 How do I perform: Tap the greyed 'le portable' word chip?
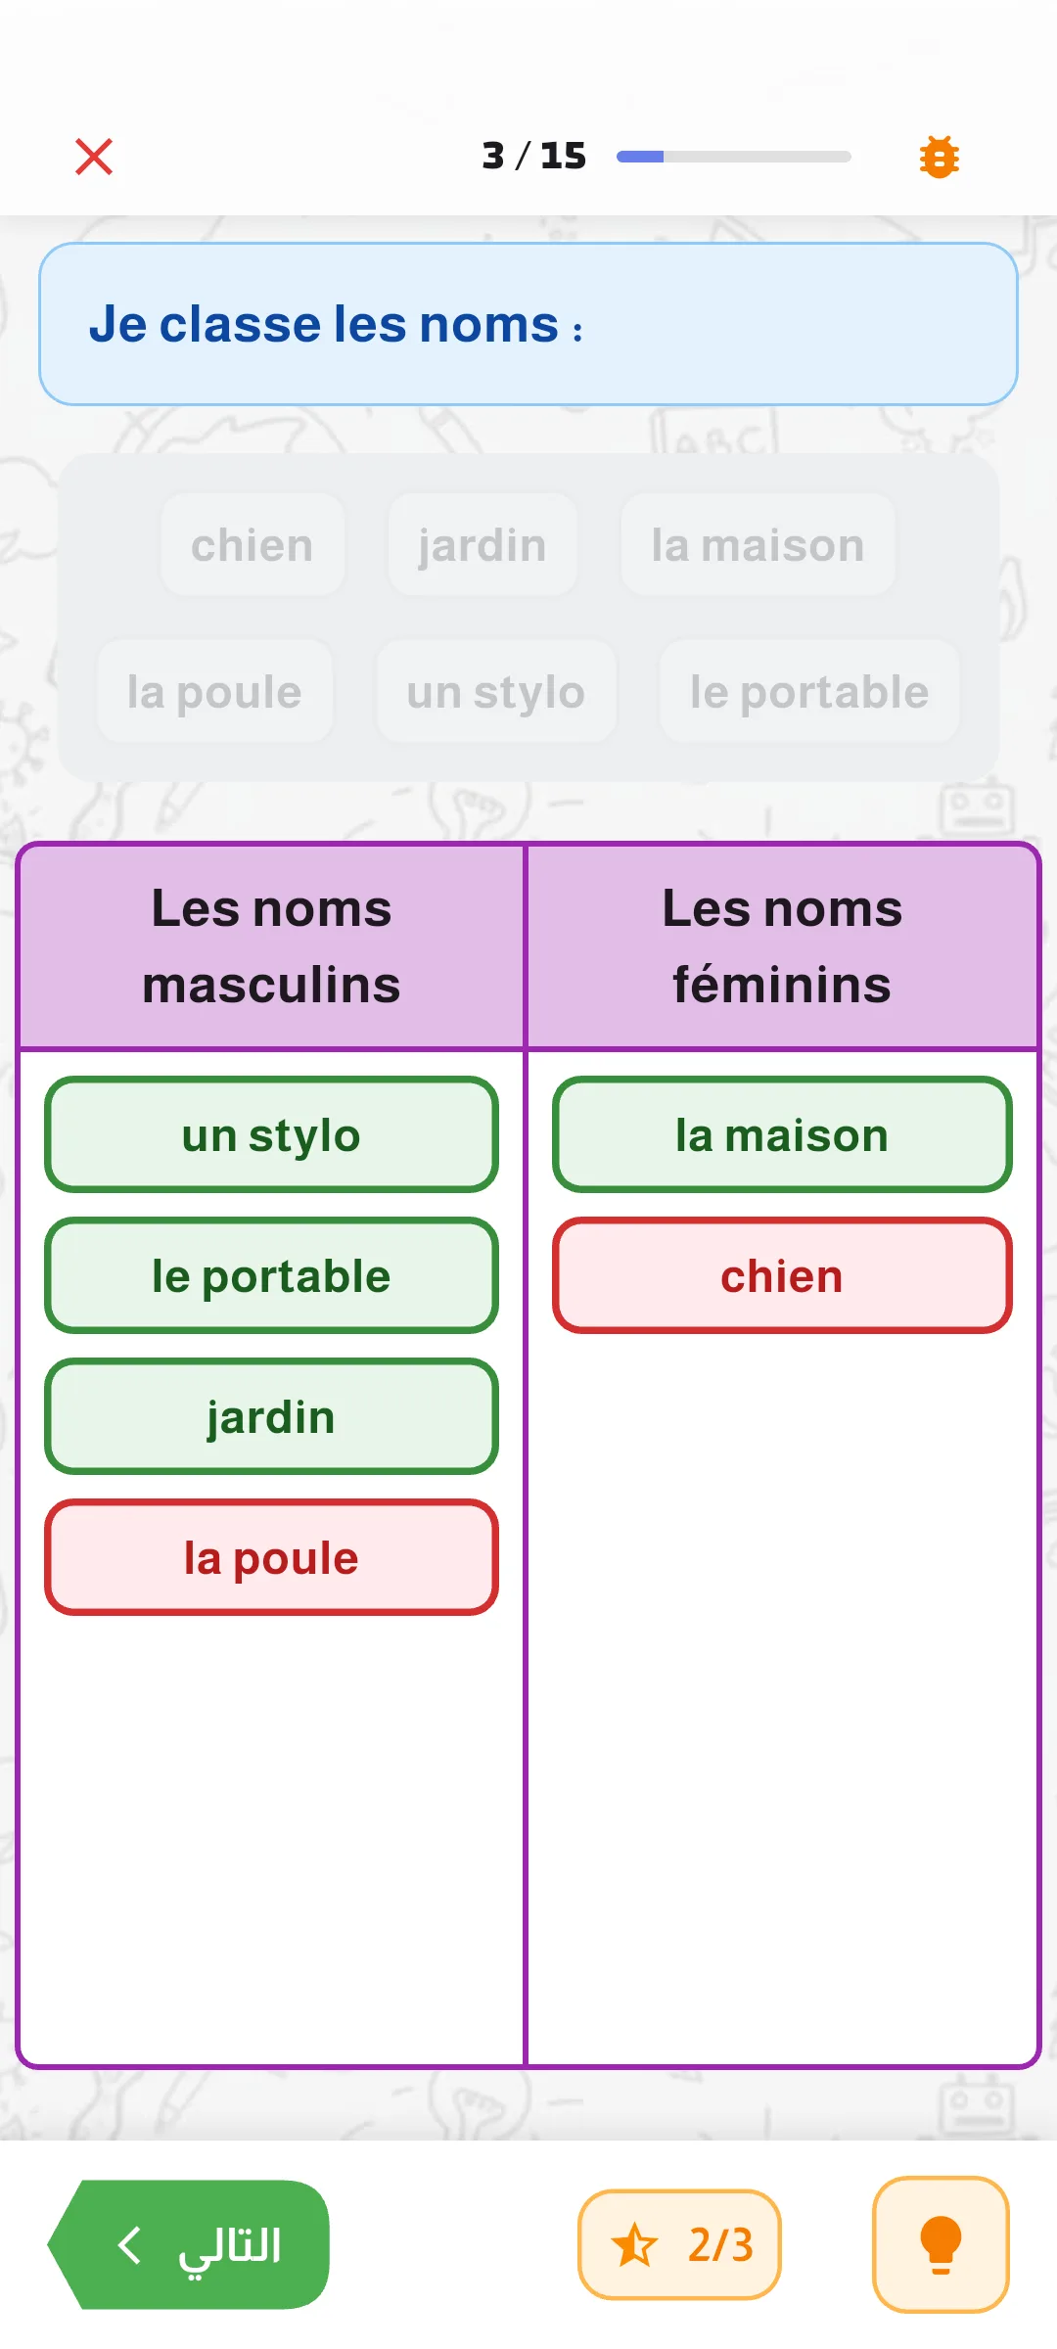pyautogui.click(x=809, y=692)
